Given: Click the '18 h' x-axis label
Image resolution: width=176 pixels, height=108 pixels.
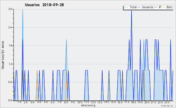Looking at the screenshot, I should tap(133, 102).
